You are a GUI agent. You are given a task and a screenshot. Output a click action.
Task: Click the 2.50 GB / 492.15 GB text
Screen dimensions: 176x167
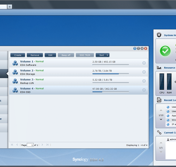pos(104,62)
